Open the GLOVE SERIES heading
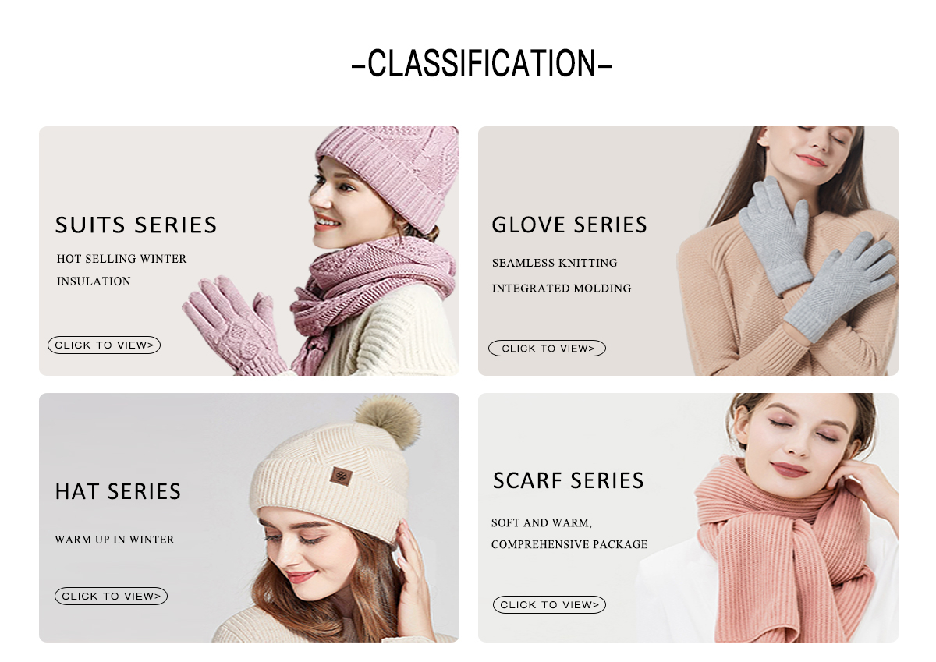Screen dimensions: 936x662 click(569, 225)
